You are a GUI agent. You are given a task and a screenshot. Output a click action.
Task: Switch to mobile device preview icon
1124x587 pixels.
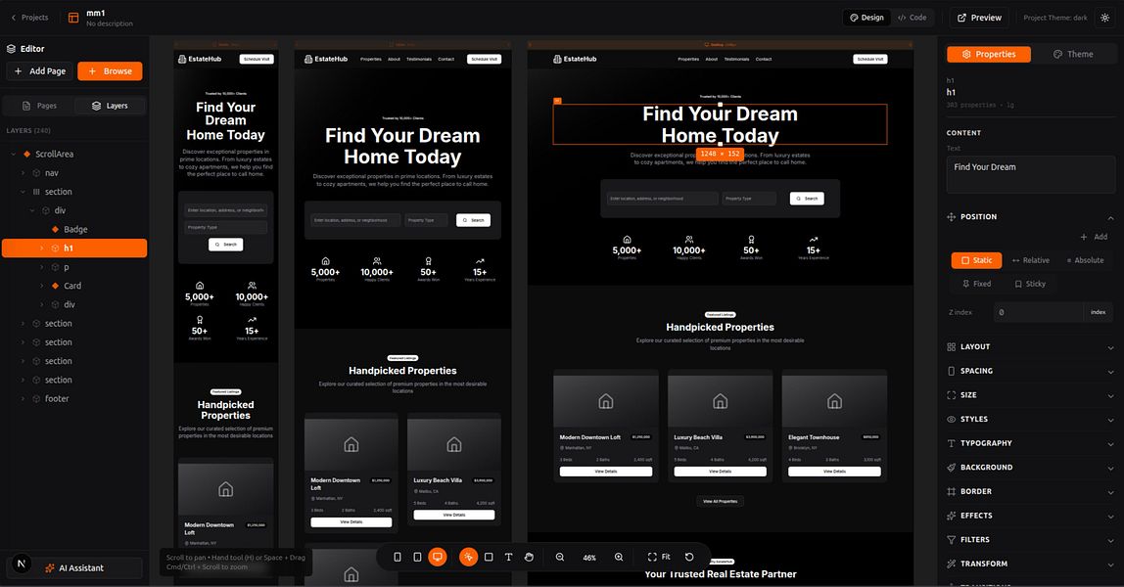point(398,557)
